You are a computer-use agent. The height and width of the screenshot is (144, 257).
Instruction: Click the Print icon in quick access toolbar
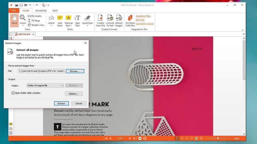(x=26, y=5)
